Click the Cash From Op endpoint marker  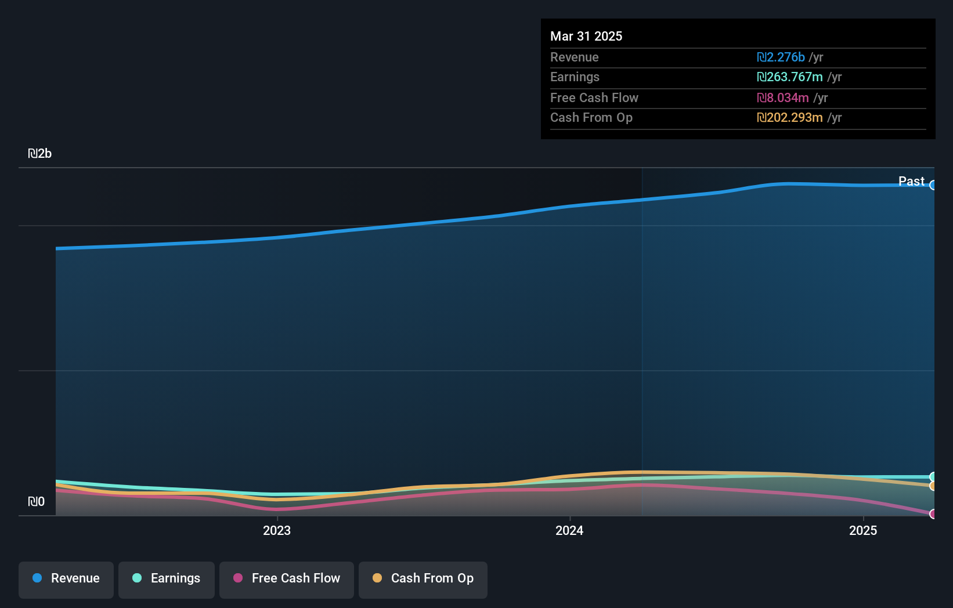[933, 486]
